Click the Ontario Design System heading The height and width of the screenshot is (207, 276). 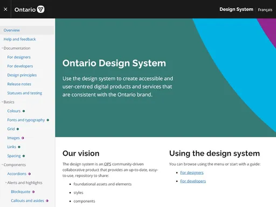[114, 63]
